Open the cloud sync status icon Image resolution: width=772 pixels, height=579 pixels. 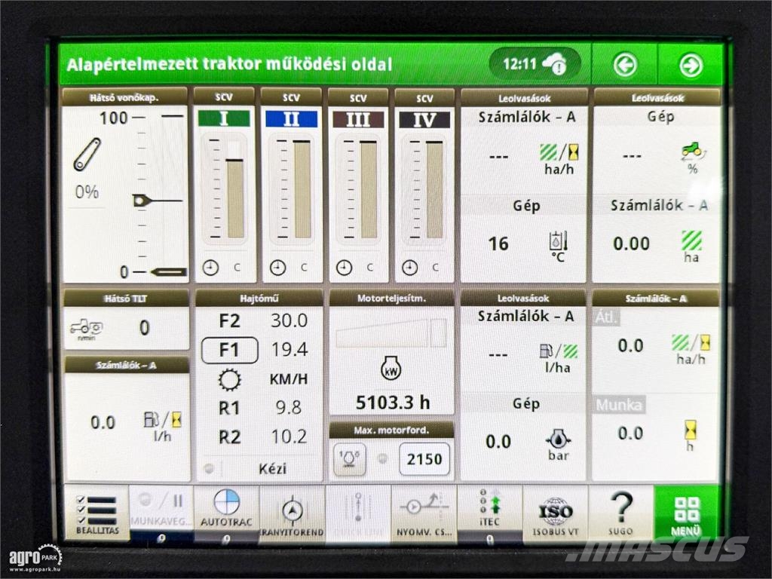click(x=554, y=64)
